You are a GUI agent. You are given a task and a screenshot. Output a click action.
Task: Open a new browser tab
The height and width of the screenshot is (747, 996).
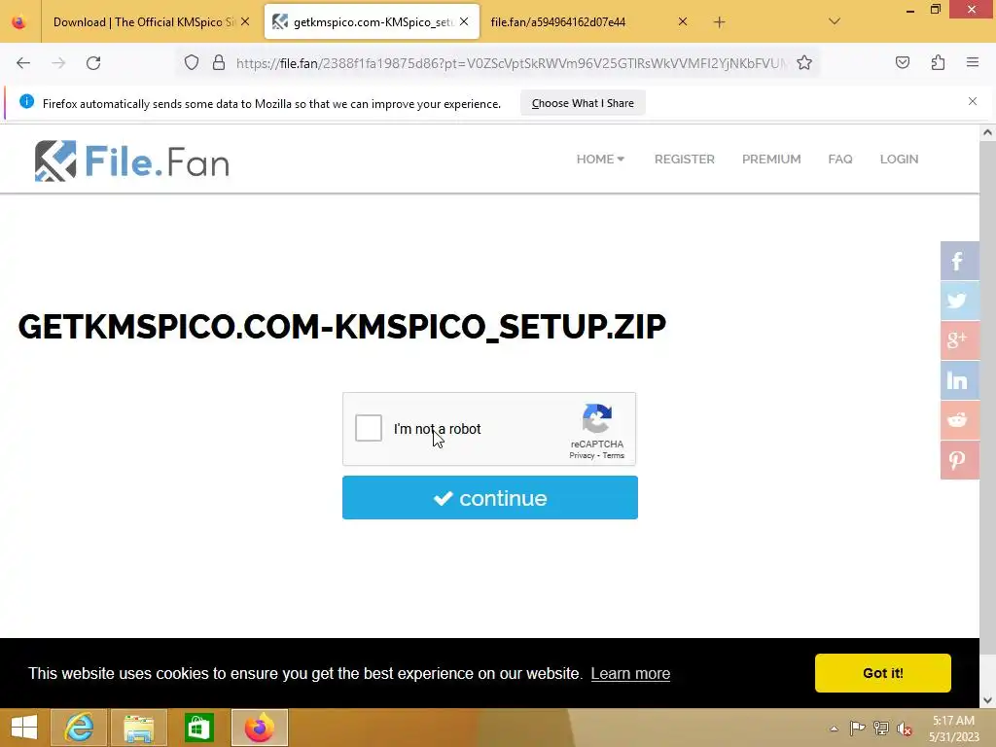point(719,22)
